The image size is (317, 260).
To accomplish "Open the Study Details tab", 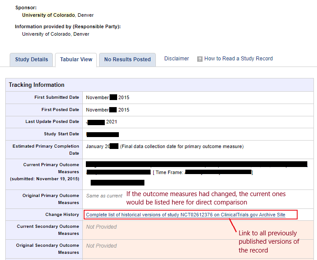I will click(x=31, y=60).
